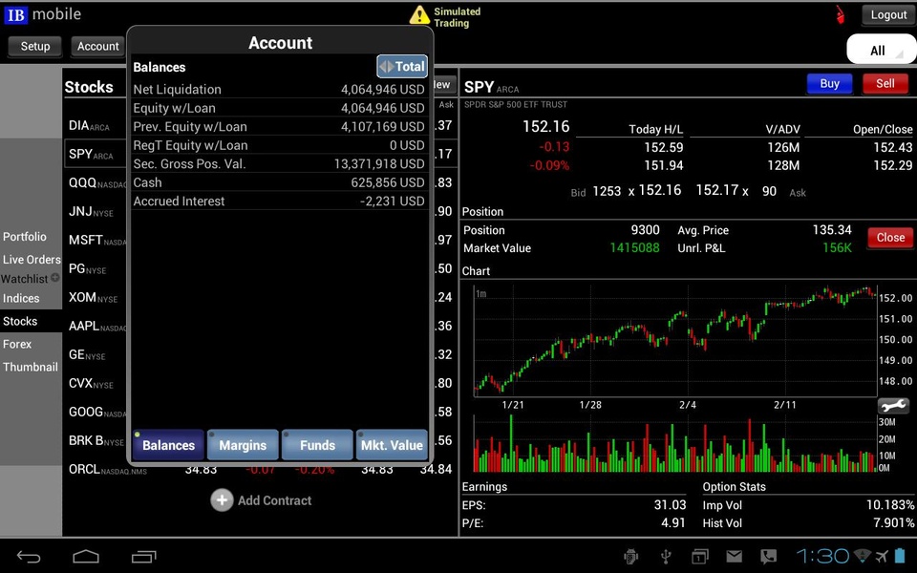Switch to Funds tab in Account popup
This screenshot has width=917, height=573.
point(317,445)
